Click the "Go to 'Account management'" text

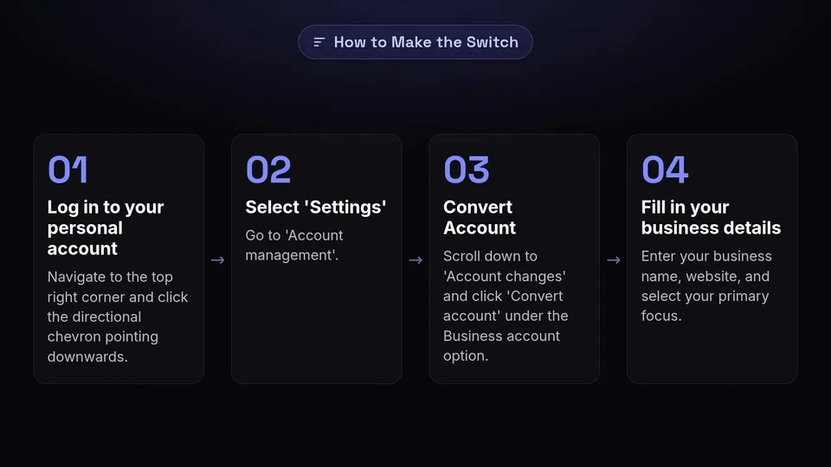click(294, 245)
